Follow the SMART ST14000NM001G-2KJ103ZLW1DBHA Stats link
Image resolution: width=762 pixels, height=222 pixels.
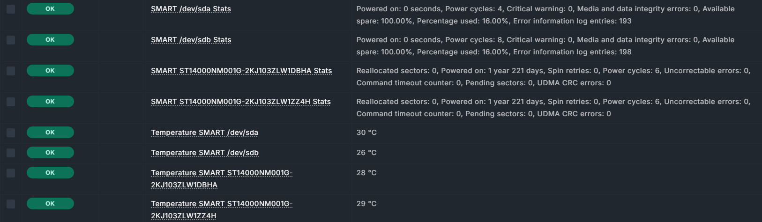[x=241, y=71]
